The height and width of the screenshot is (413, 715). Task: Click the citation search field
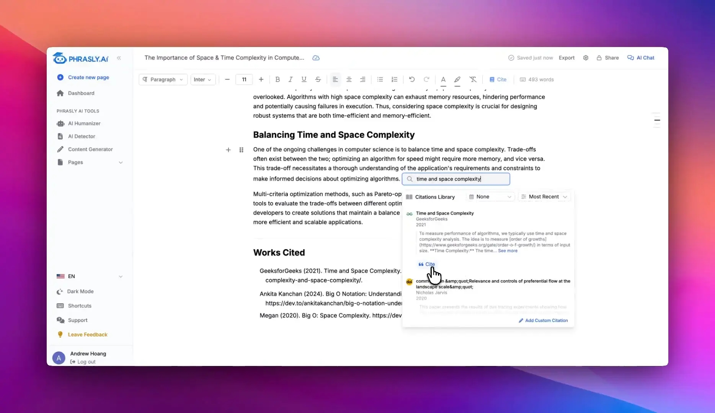click(456, 179)
